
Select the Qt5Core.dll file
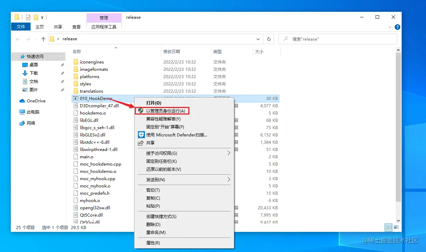click(x=91, y=215)
